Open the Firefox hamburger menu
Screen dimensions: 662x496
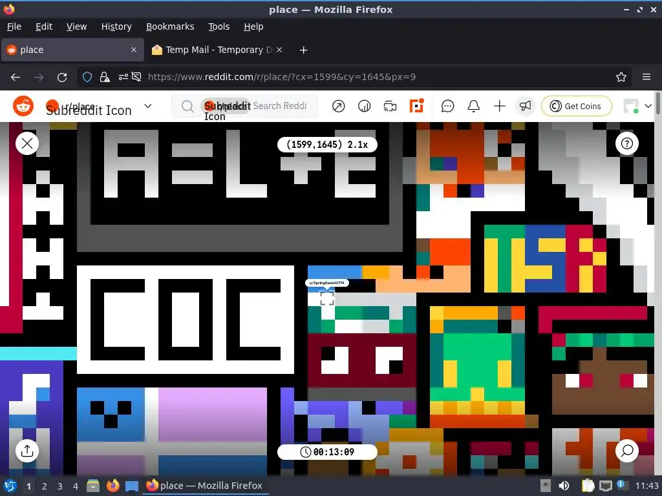[x=646, y=77]
